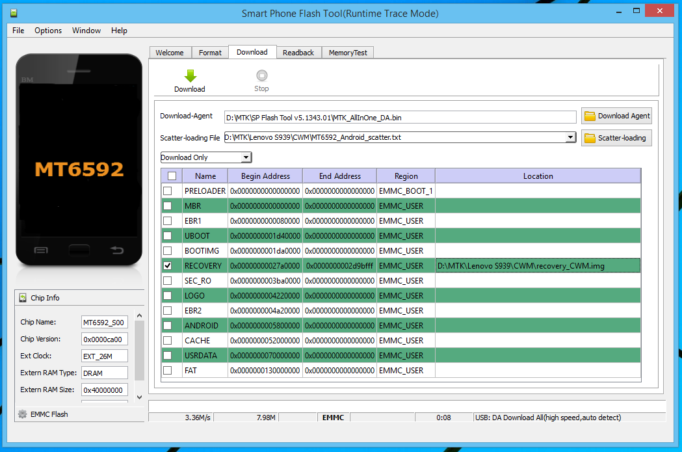This screenshot has width=682, height=452.
Task: Click the Chip Name field MT6592_S00
Action: [x=105, y=323]
